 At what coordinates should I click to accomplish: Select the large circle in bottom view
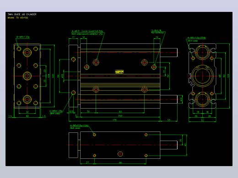(120, 154)
